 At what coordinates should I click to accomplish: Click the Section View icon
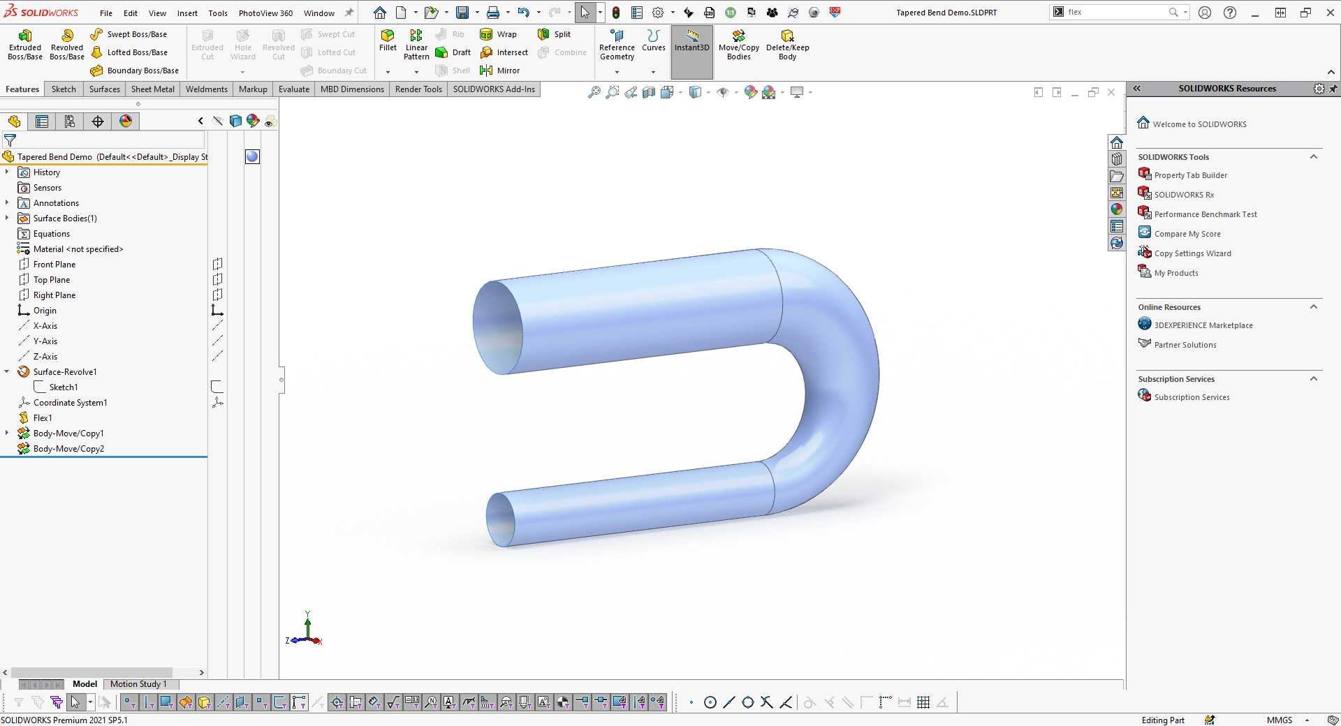tap(649, 92)
